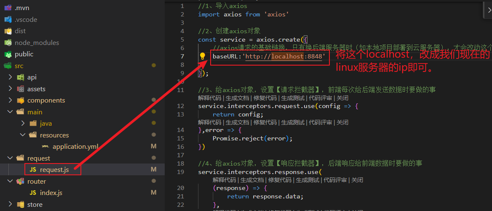Viewport: 492px width, 211px height.
Task: Click 代码评审 in the lens above line 20
Action: pos(335,180)
